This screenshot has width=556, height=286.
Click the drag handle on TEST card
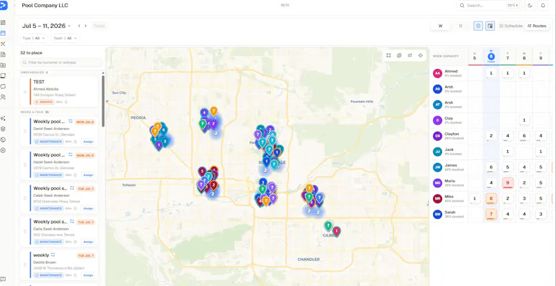click(x=25, y=92)
